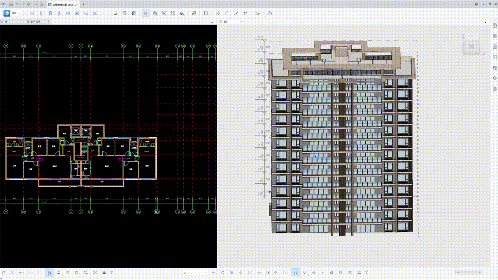498x280 pixels.
Task: Click the home icon in title bar
Action: tap(11, 4)
